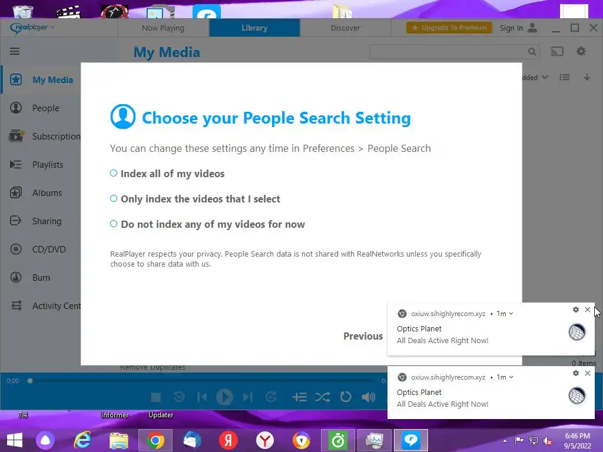Switch to the list view icon
This screenshot has width=603, height=452.
click(565, 77)
